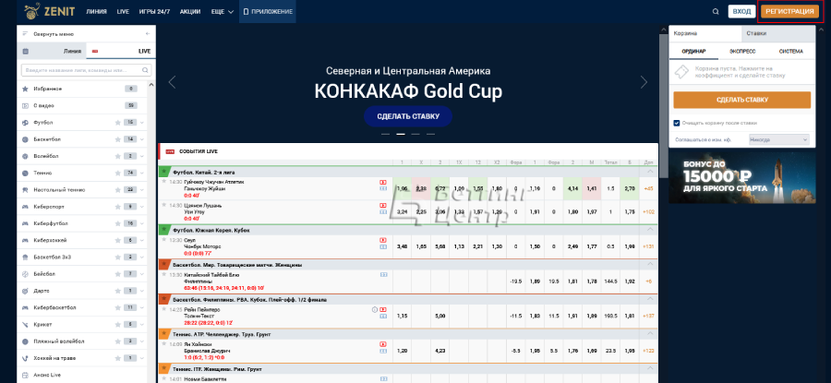Expand the Баскетбол category chevron

click(x=142, y=139)
